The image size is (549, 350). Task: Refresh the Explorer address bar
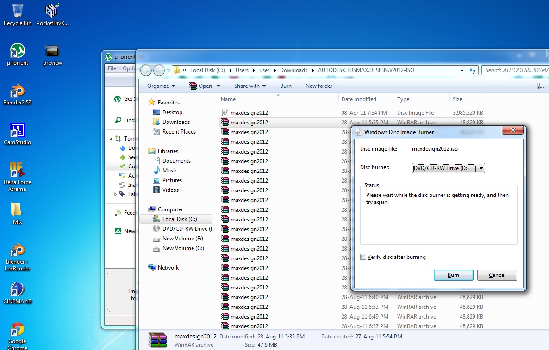(x=473, y=70)
